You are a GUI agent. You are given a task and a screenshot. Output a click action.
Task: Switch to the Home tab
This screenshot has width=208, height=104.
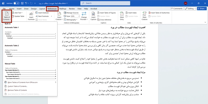(x=12, y=9)
